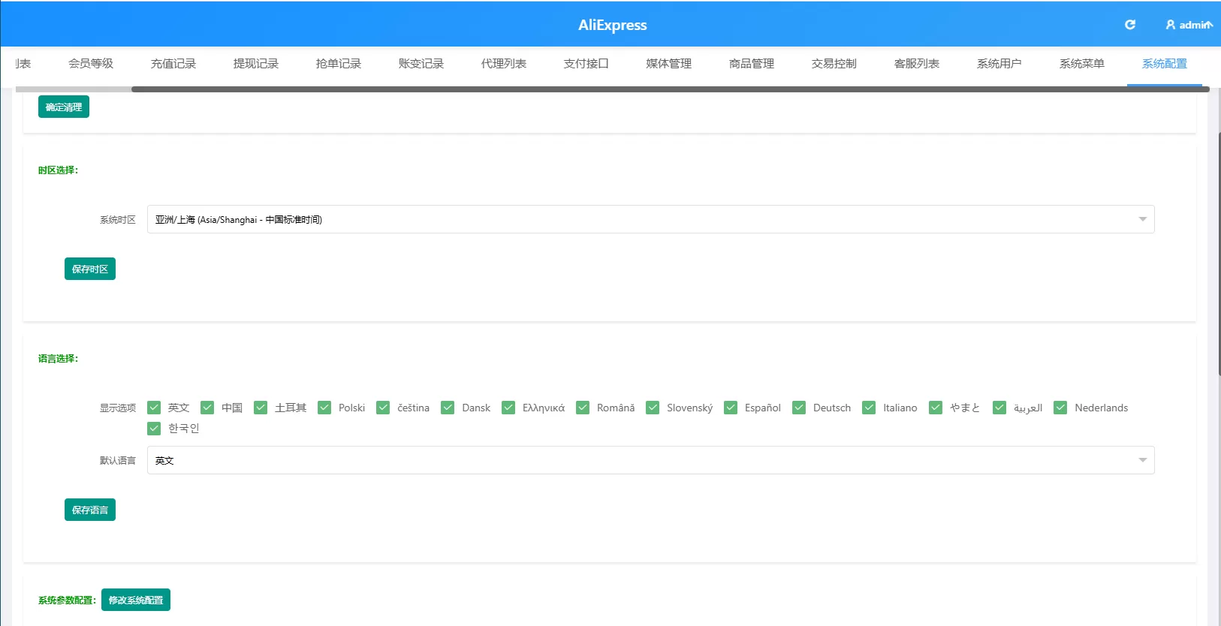Open the 默认语言 default language dropdown

(651, 460)
